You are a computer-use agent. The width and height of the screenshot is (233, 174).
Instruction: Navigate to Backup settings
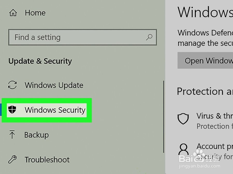coord(36,135)
